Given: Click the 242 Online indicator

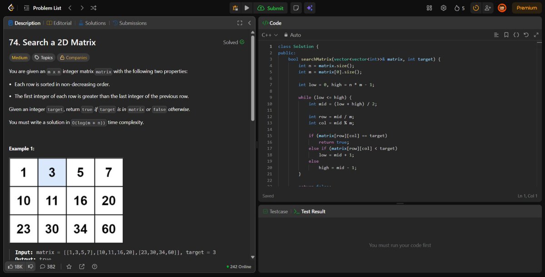Looking at the screenshot, I should [239, 267].
